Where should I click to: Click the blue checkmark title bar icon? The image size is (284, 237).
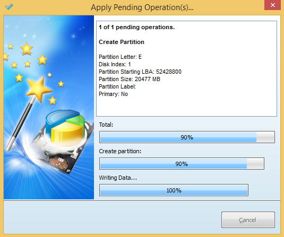coord(9,7)
